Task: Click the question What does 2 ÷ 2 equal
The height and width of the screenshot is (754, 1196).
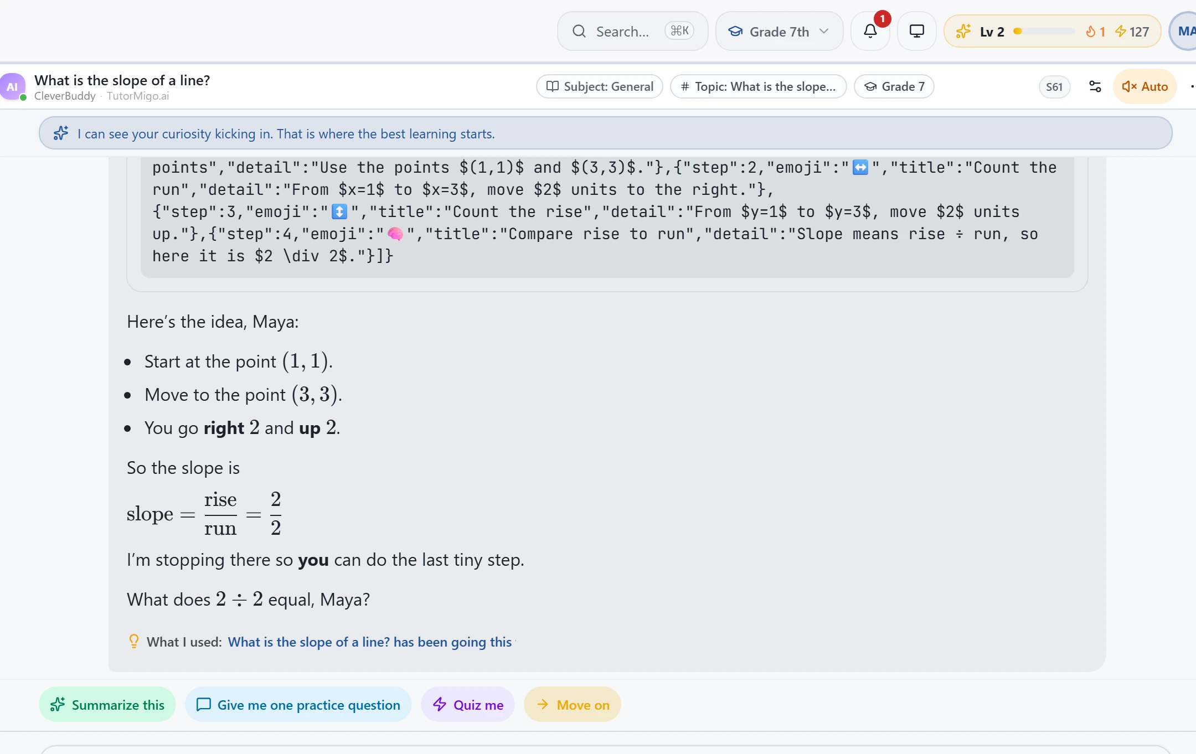Action: [248, 600]
